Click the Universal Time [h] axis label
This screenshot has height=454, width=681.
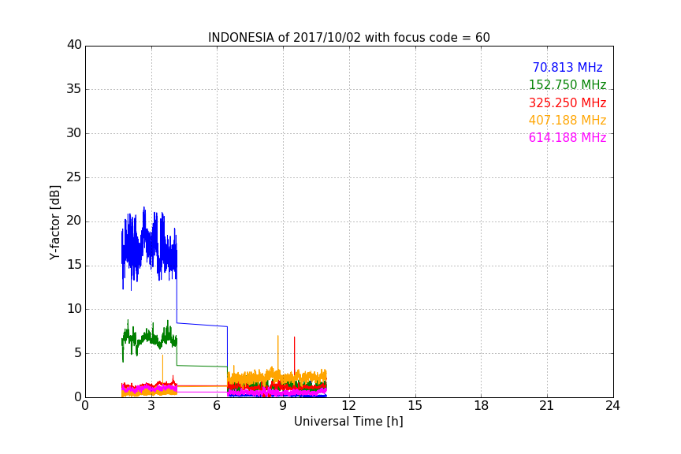click(348, 422)
